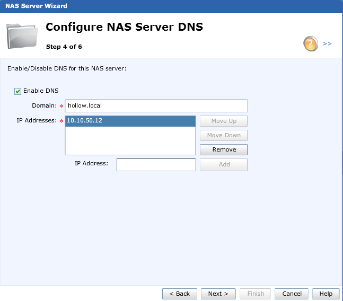Go to the previous step with Back

coord(180,294)
